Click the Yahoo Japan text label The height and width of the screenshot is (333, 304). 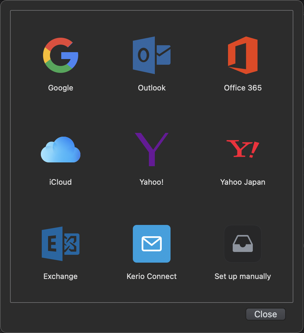coord(243,182)
